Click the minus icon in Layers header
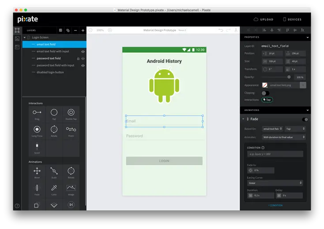324x229 pixels. point(75,30)
